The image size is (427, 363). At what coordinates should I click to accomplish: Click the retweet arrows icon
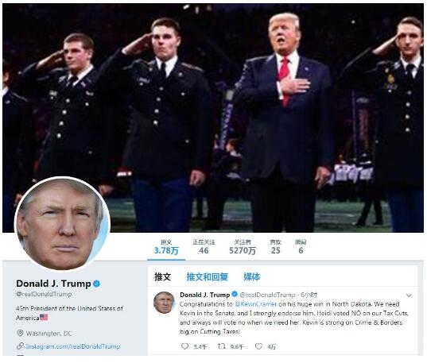coord(221,346)
